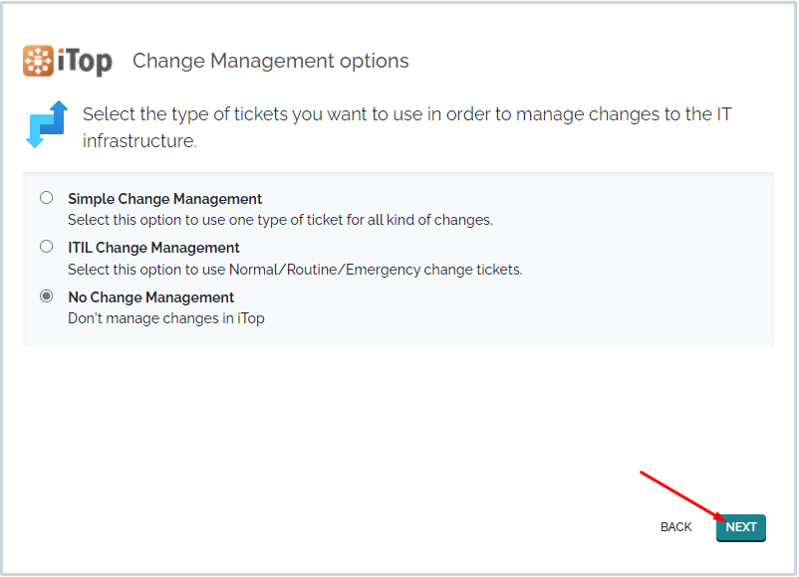Go BACK to the previous step
The height and width of the screenshot is (577, 799).
pos(675,527)
